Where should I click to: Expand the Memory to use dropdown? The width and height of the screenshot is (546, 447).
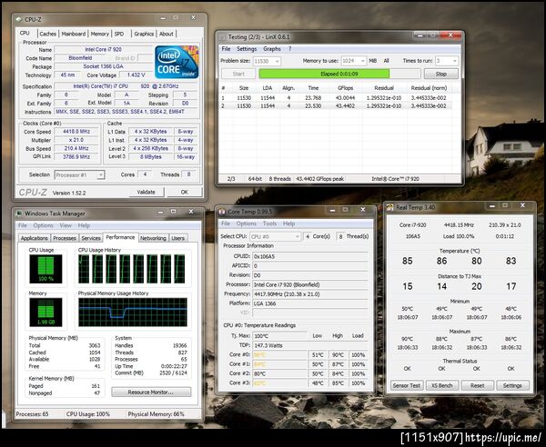point(362,61)
